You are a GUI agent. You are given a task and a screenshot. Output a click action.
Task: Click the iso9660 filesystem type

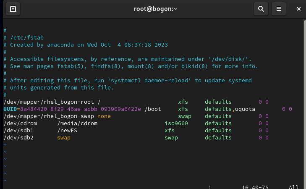[176, 123]
